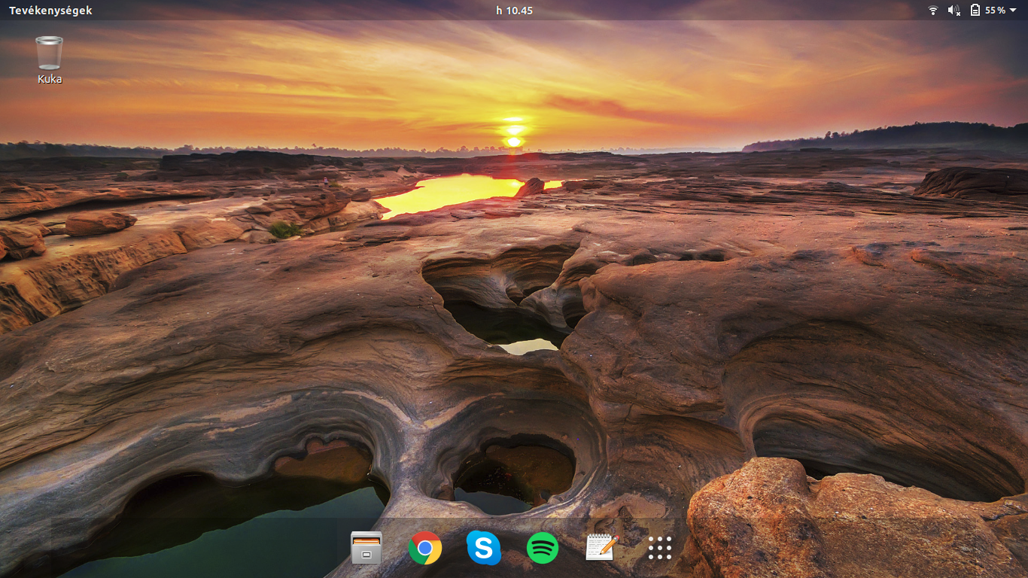Screen dimensions: 1028x578
Task: Launch Skype from the dock
Action: pyautogui.click(x=484, y=548)
